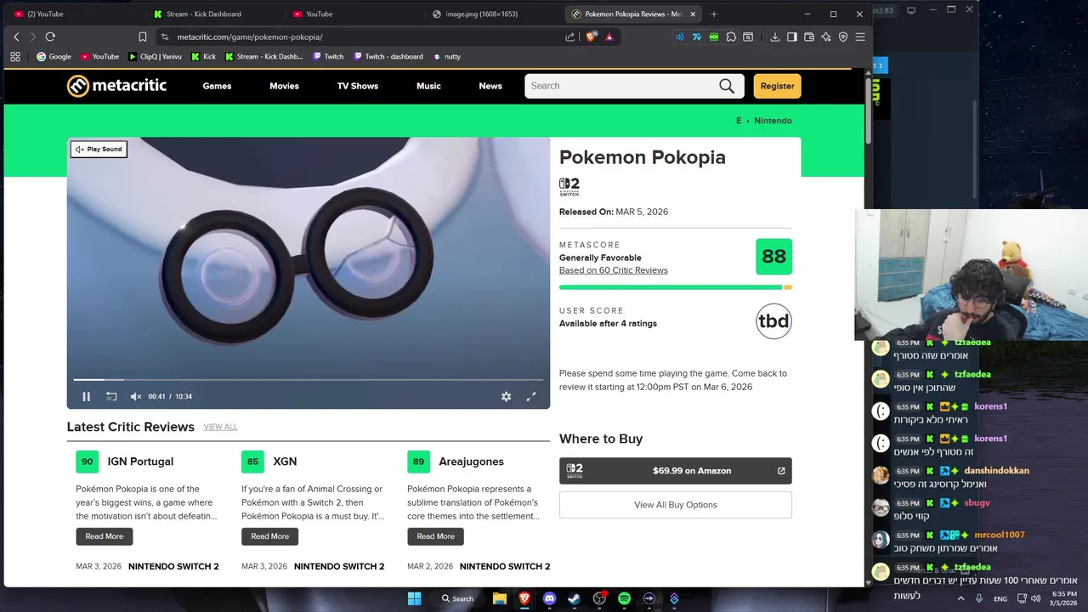Click the Metacritic logo
This screenshot has width=1088, height=612.
(x=117, y=86)
